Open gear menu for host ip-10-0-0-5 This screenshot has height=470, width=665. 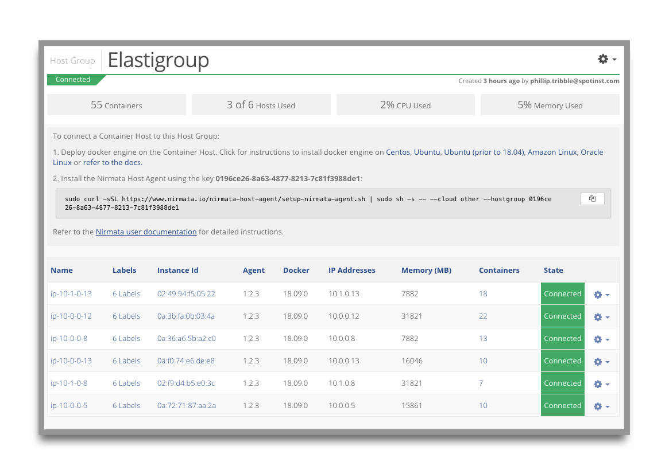(601, 406)
